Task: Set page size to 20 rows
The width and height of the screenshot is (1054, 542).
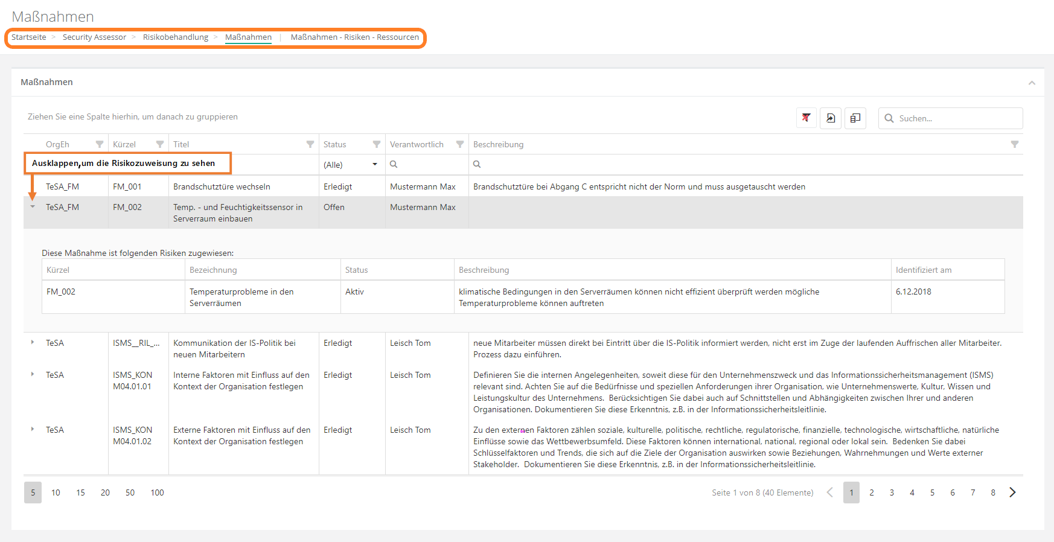Action: pos(105,493)
